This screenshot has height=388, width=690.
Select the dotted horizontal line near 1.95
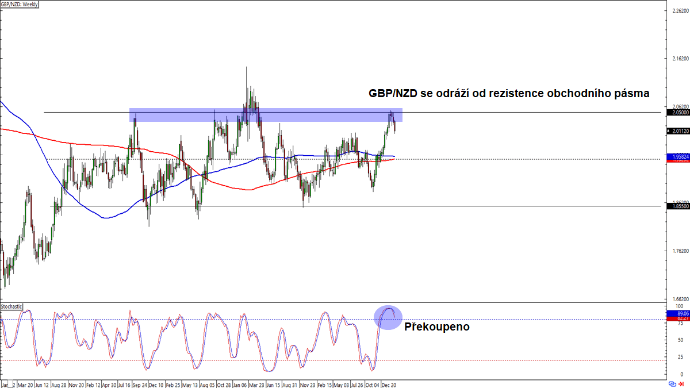(x=356, y=159)
